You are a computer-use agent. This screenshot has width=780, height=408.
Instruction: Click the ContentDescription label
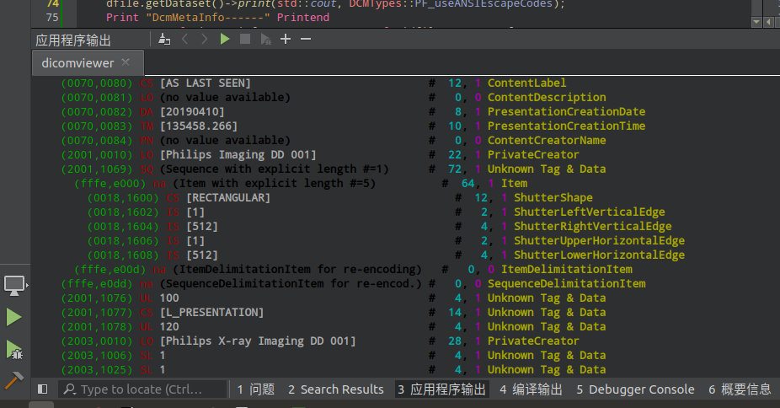[547, 98]
